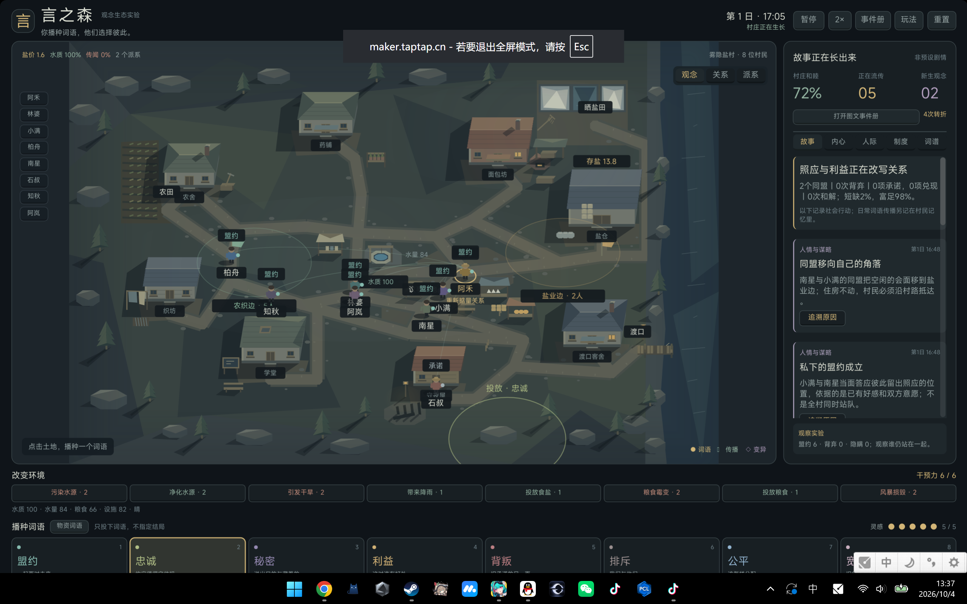Select villager 林婆 in the sidebar list
This screenshot has height=604, width=967.
(34, 114)
